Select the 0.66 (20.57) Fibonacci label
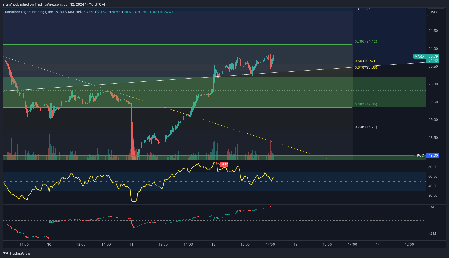 (x=365, y=61)
